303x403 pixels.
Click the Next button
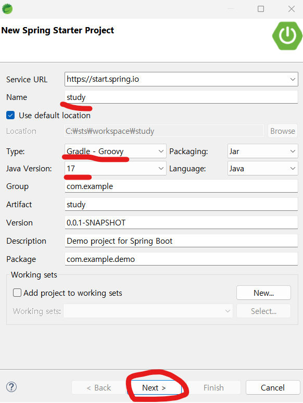[154, 387]
